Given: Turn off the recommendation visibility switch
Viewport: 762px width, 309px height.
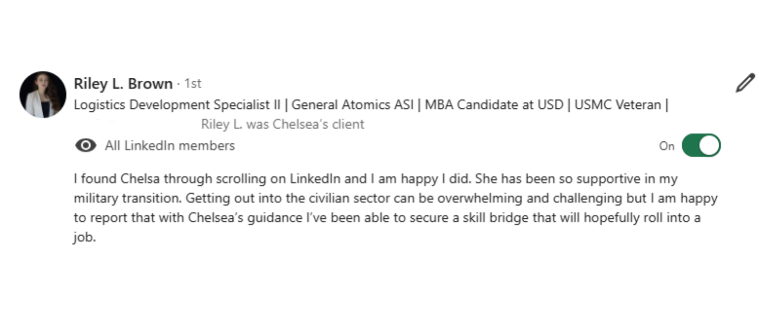Looking at the screenshot, I should [x=701, y=146].
